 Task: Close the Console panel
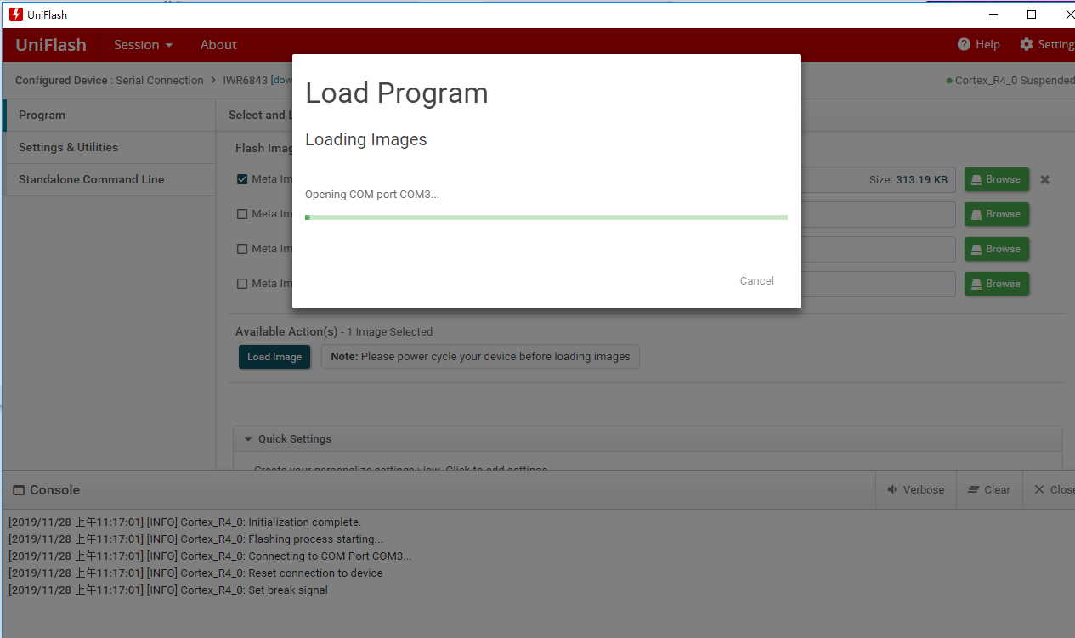(x=1054, y=489)
